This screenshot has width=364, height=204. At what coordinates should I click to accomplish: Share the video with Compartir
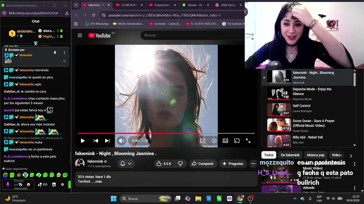click(x=202, y=163)
